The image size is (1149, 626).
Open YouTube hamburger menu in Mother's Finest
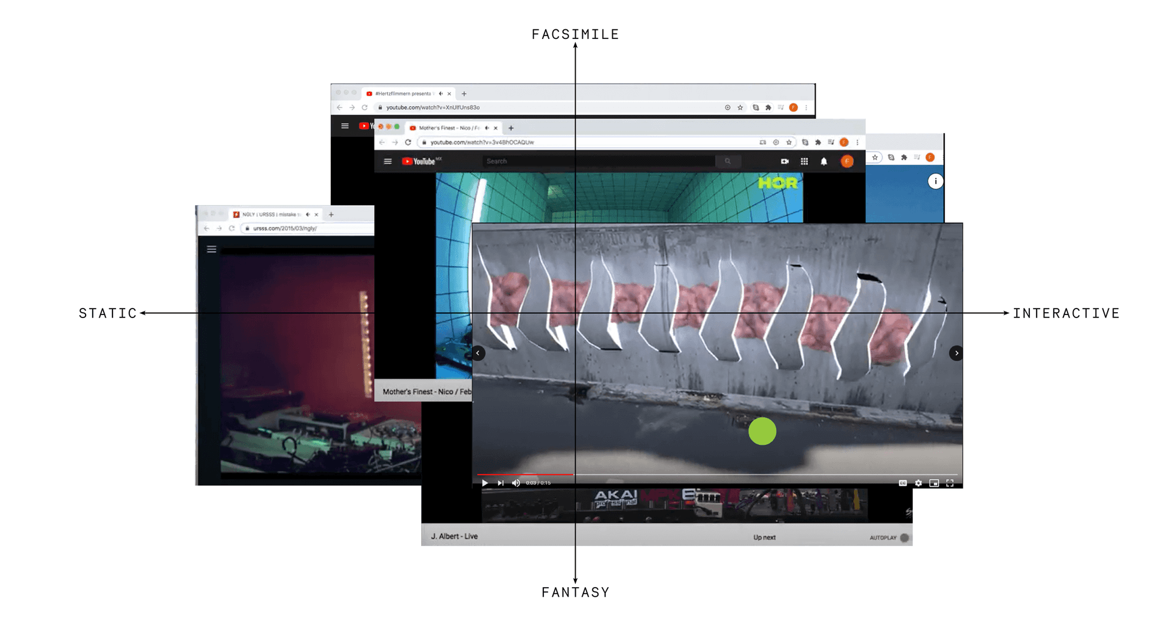388,161
